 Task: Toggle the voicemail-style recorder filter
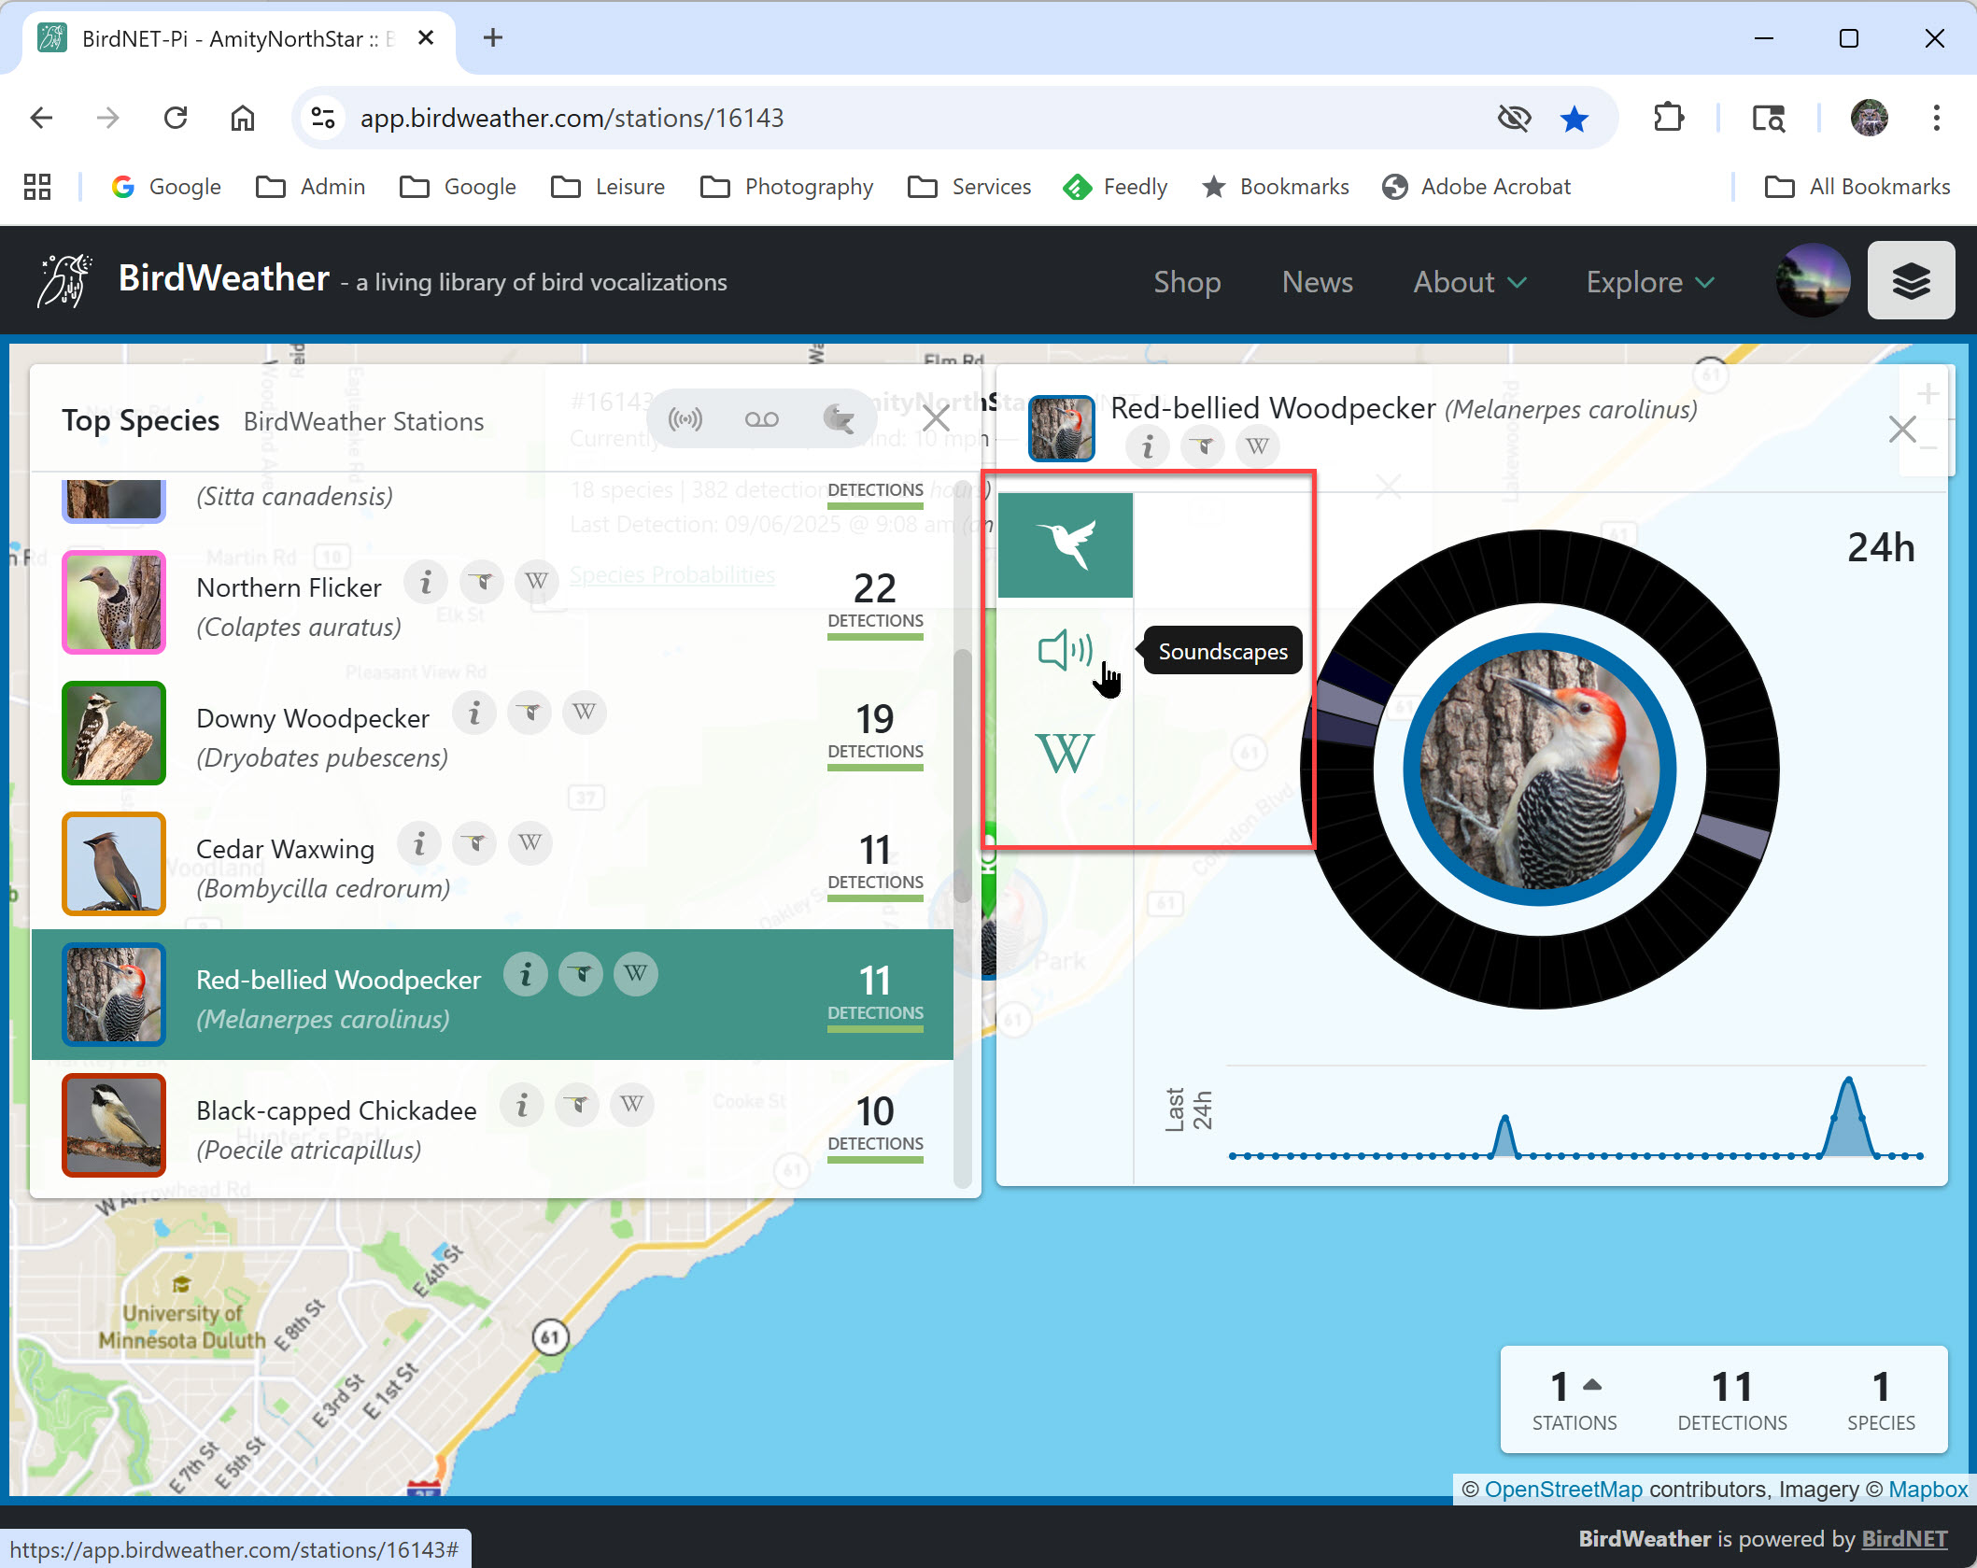(x=761, y=419)
